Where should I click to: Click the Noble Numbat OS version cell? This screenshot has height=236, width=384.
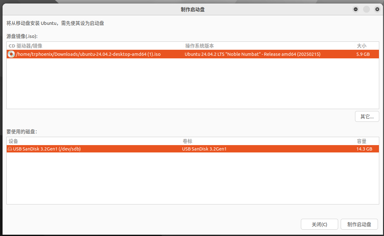click(252, 54)
